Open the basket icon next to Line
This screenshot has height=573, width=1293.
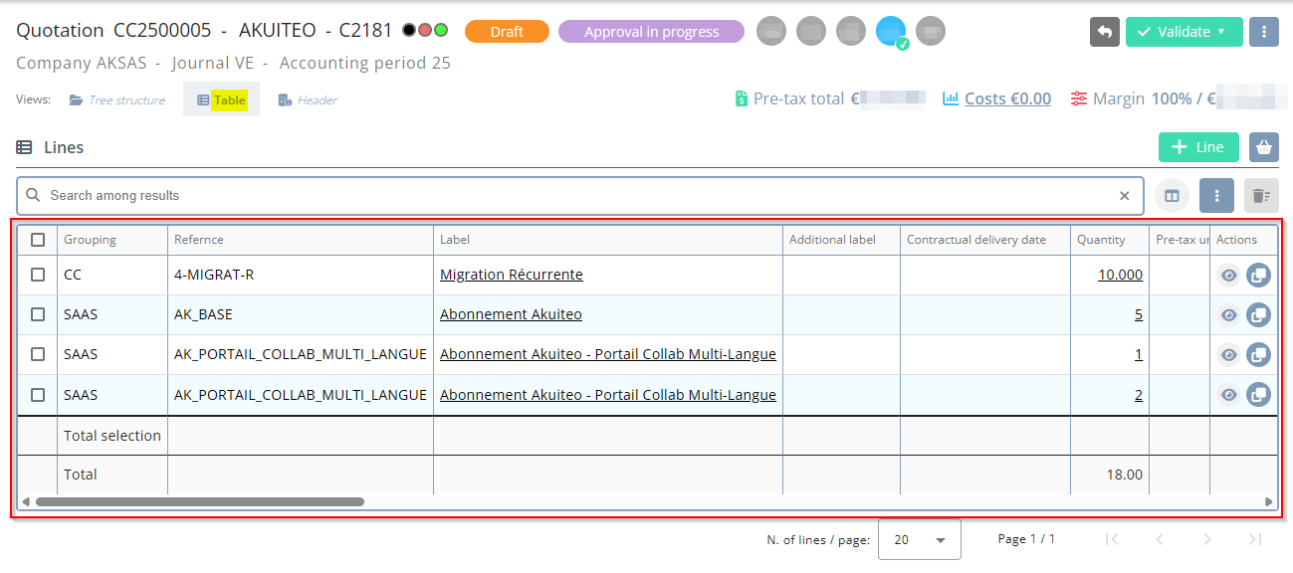(x=1263, y=147)
